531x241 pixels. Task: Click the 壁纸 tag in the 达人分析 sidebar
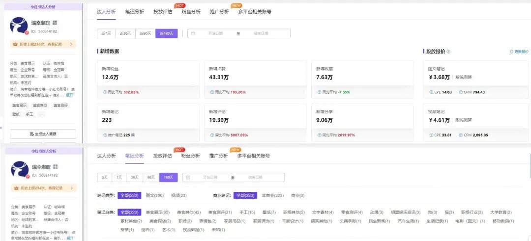click(x=16, y=114)
